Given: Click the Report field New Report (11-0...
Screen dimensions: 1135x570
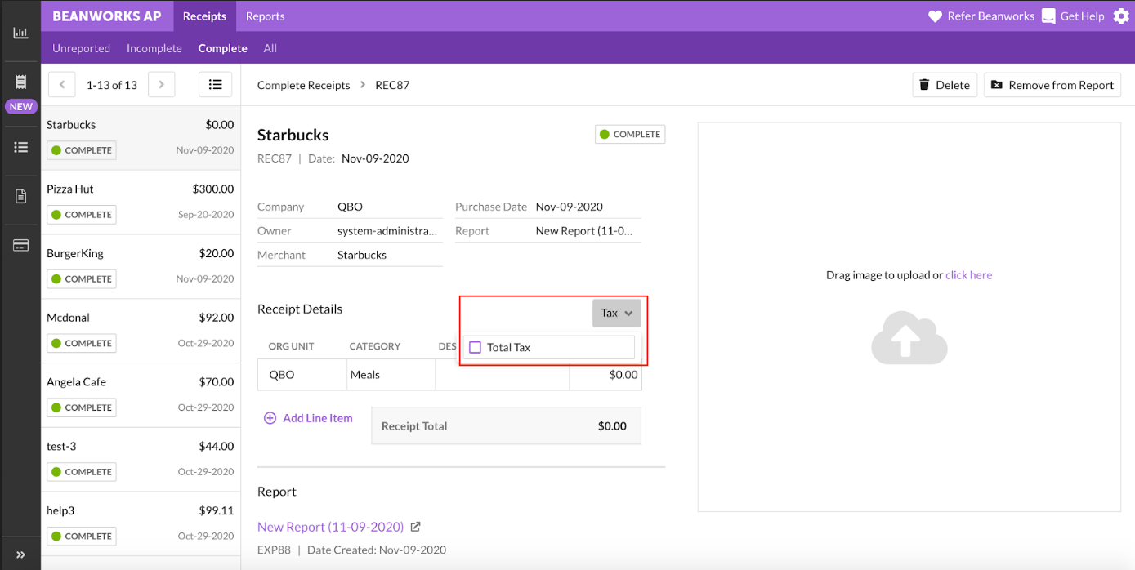Looking at the screenshot, I should (x=584, y=231).
